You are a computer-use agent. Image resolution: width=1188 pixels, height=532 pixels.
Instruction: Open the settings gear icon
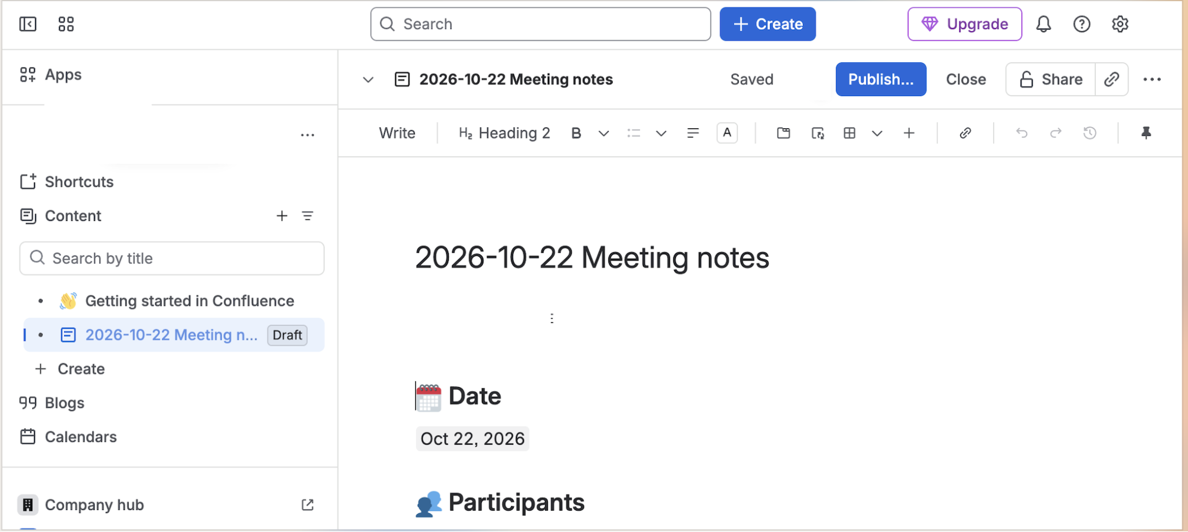[1120, 24]
